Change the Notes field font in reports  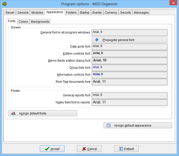130,103
